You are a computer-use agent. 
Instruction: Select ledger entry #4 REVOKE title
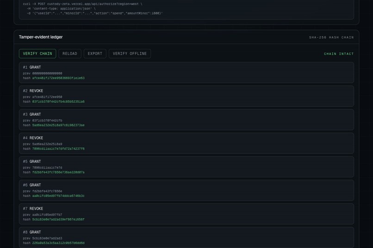pos(33,138)
